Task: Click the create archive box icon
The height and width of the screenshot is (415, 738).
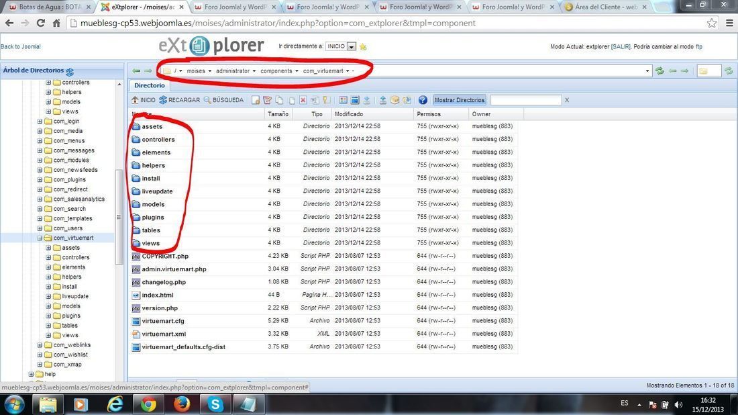Action: pos(395,100)
